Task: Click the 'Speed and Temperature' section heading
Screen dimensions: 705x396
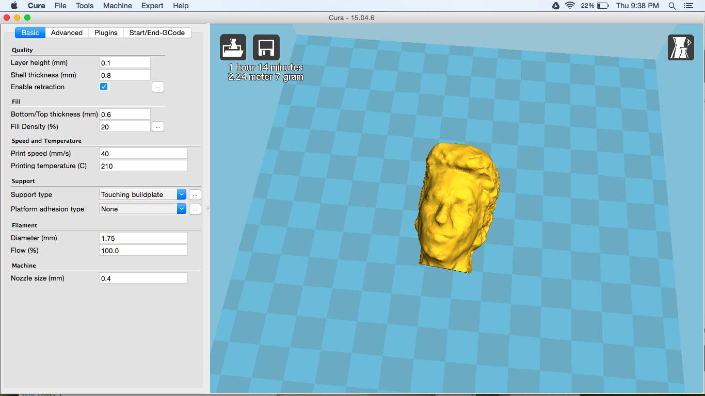Action: point(46,141)
